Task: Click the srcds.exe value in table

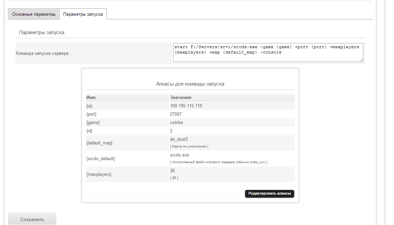Action: [x=179, y=155]
